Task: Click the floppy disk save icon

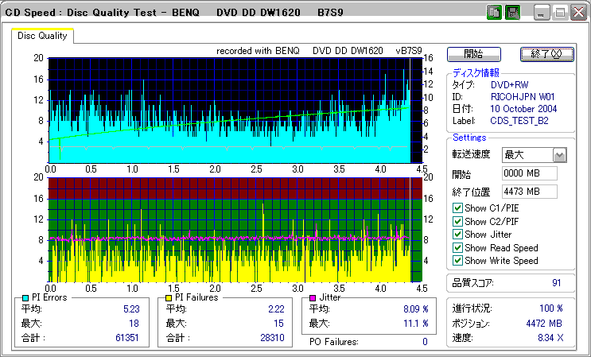Action: coord(512,13)
